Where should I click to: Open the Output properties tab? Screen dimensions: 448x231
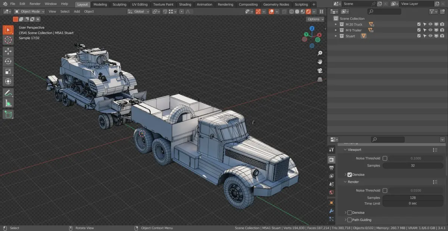click(331, 168)
